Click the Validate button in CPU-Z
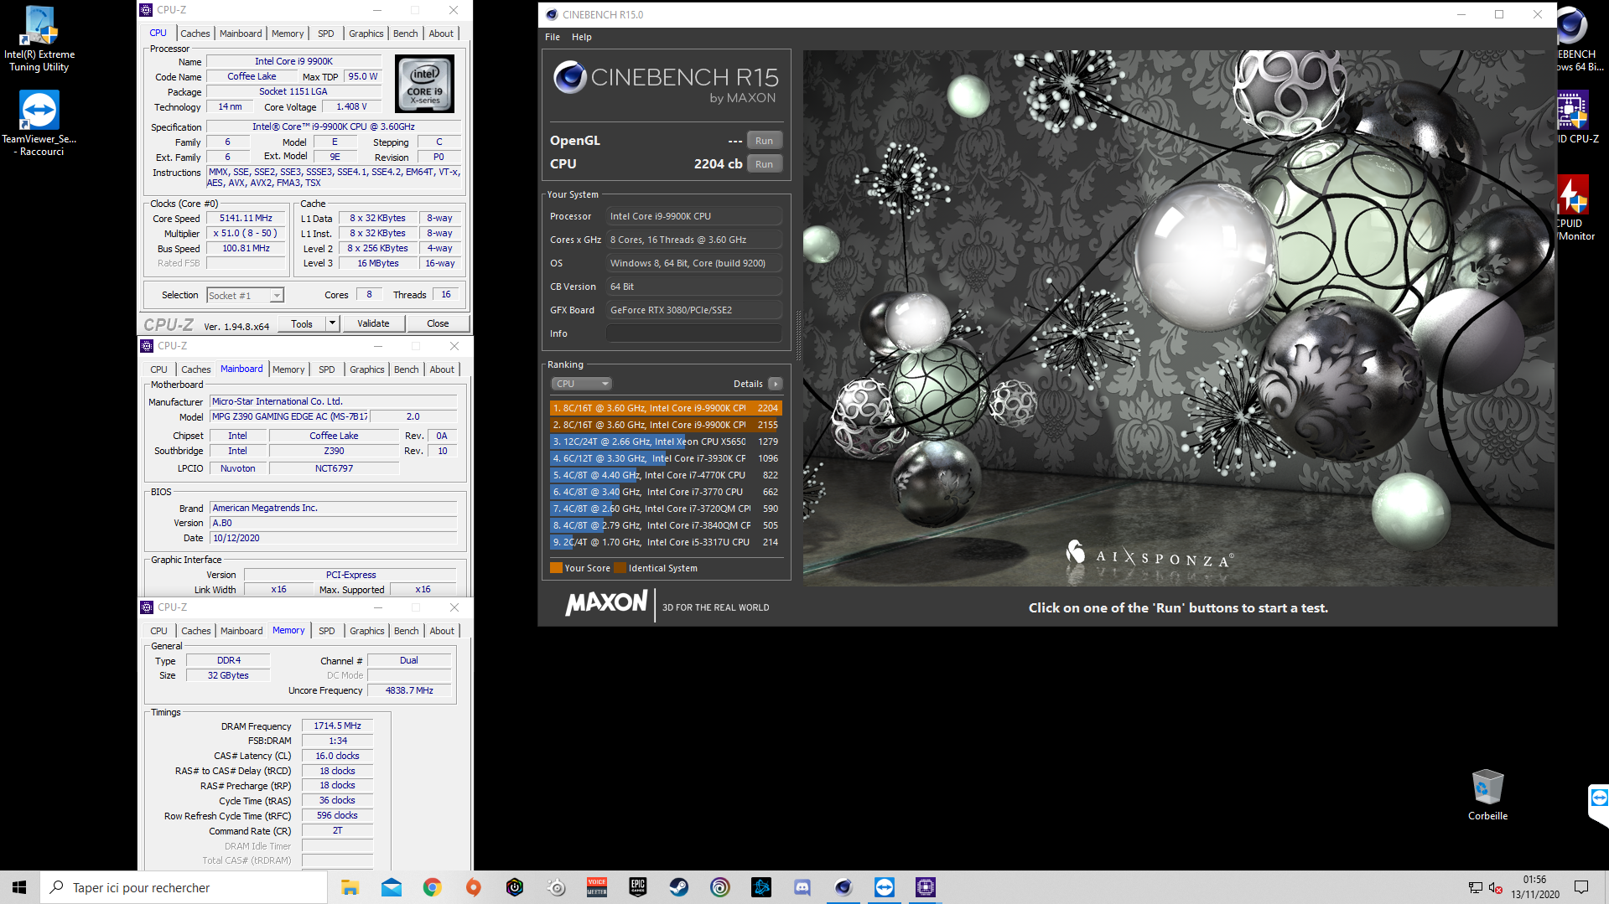Screen dimensions: 1609x904 (x=373, y=323)
